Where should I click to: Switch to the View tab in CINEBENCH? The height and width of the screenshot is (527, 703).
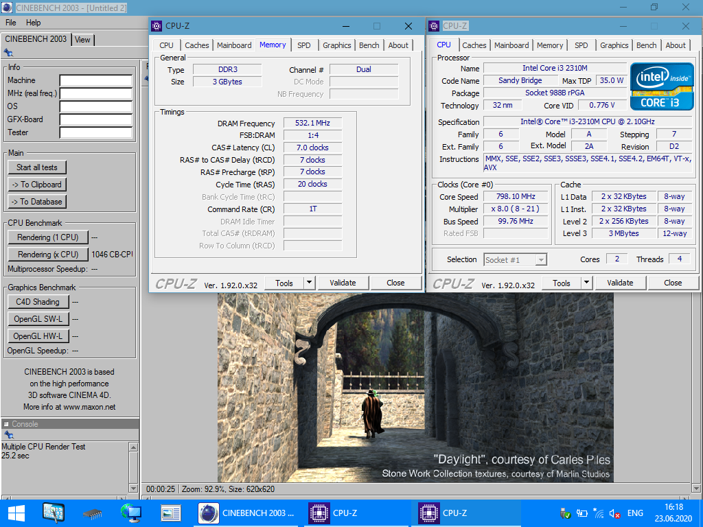pyautogui.click(x=82, y=40)
